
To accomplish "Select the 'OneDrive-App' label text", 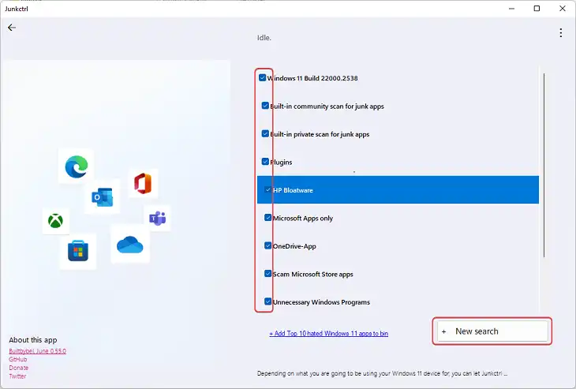I will click(294, 246).
